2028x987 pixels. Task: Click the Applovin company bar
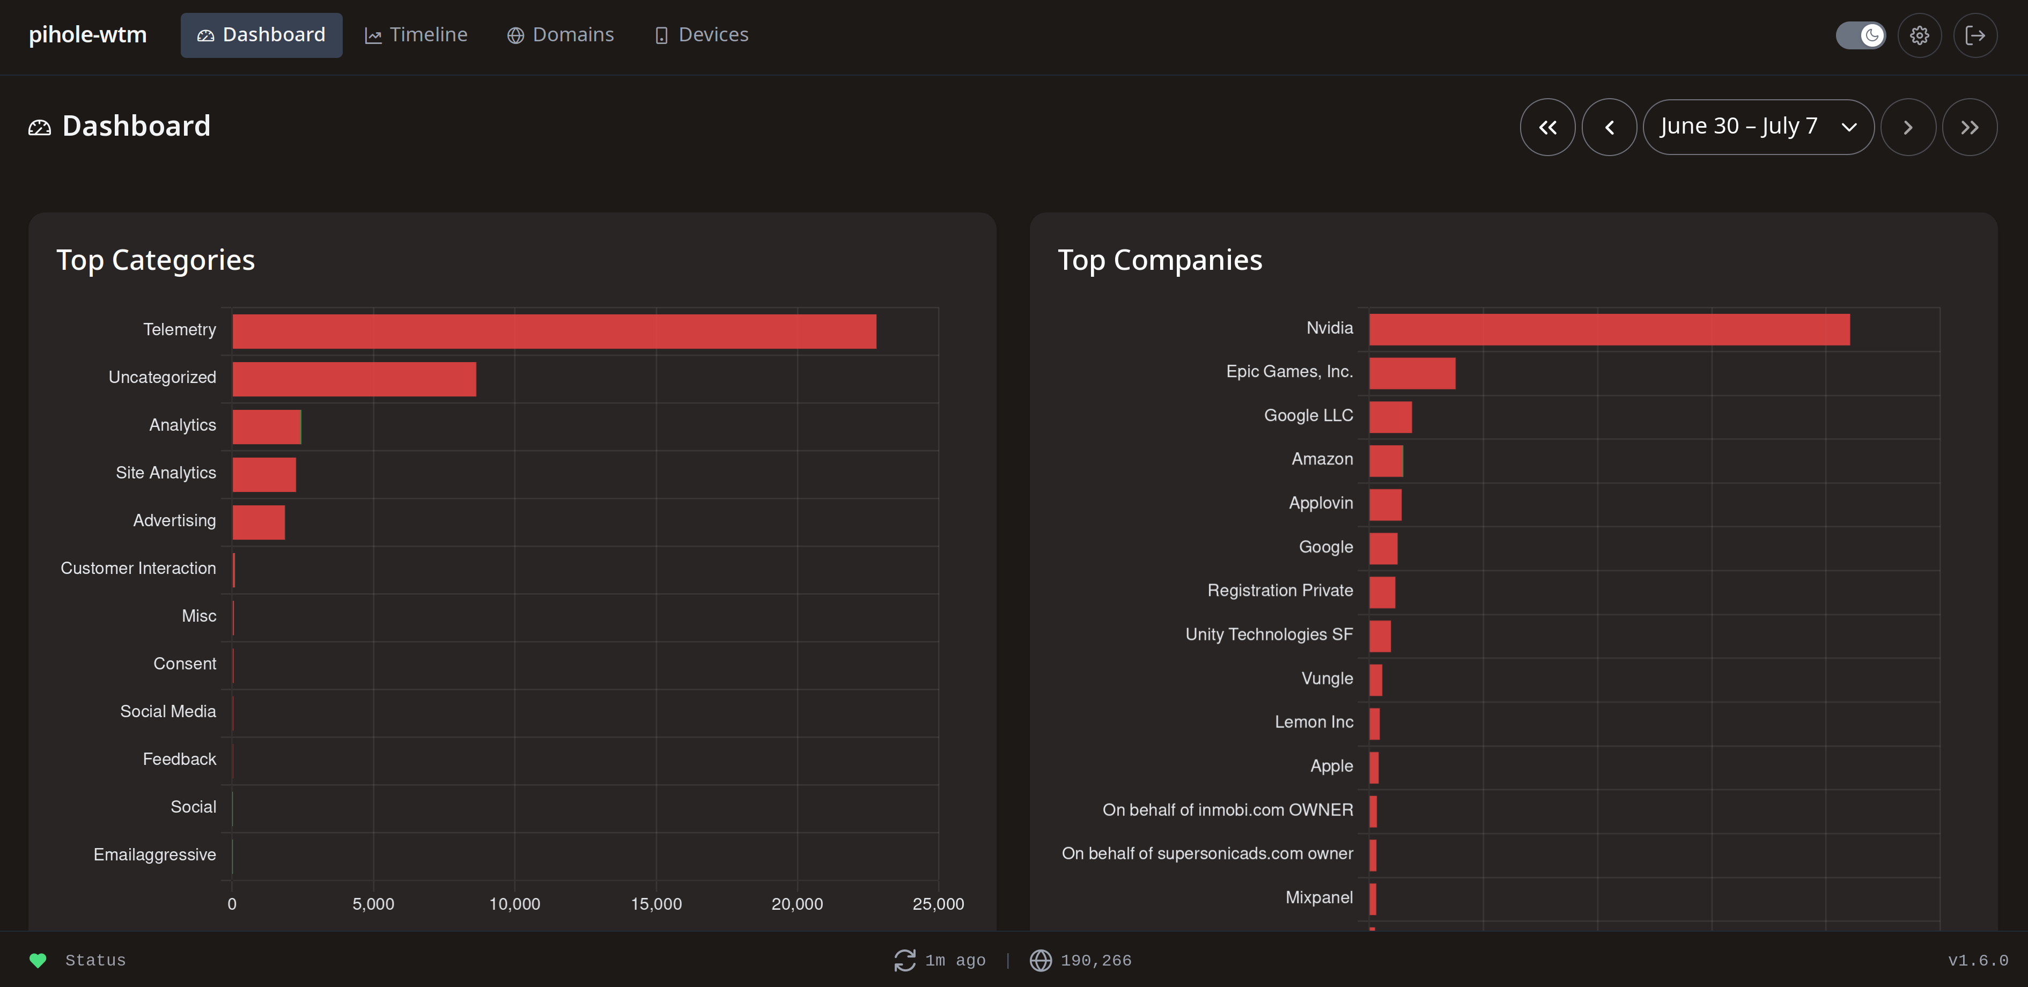(x=1385, y=505)
